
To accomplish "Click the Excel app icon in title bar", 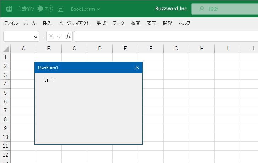I will point(9,9).
